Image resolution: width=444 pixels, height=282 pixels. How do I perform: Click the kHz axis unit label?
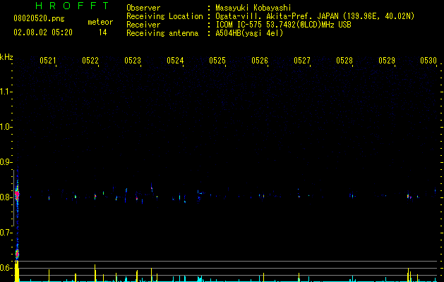pyautogui.click(x=6, y=57)
